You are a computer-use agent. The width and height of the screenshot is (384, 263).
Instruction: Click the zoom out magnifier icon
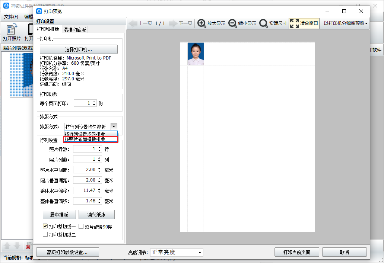click(x=232, y=23)
